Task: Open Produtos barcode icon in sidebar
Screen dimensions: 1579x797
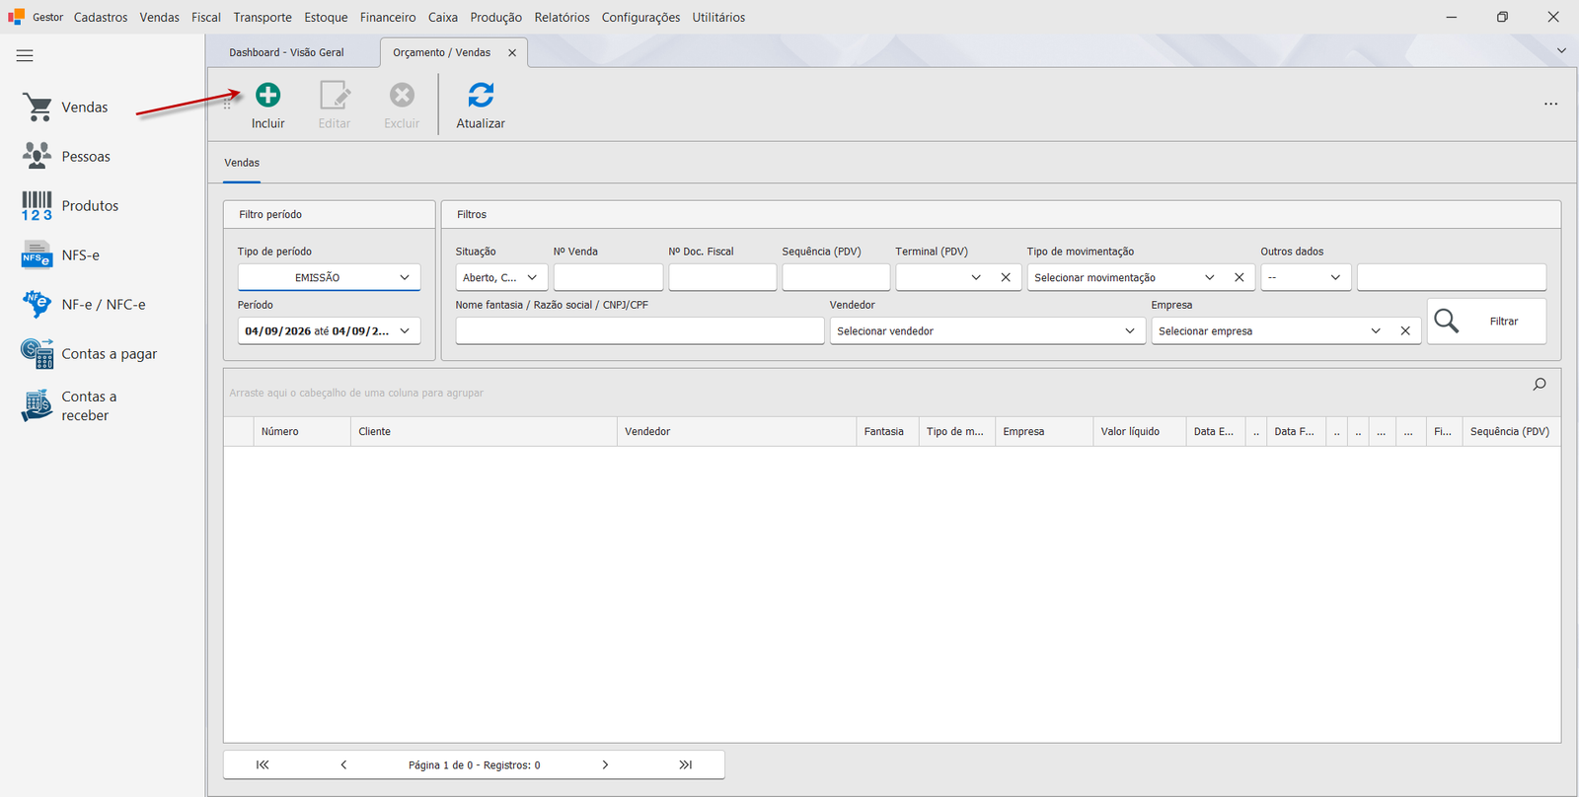Action: tap(37, 205)
